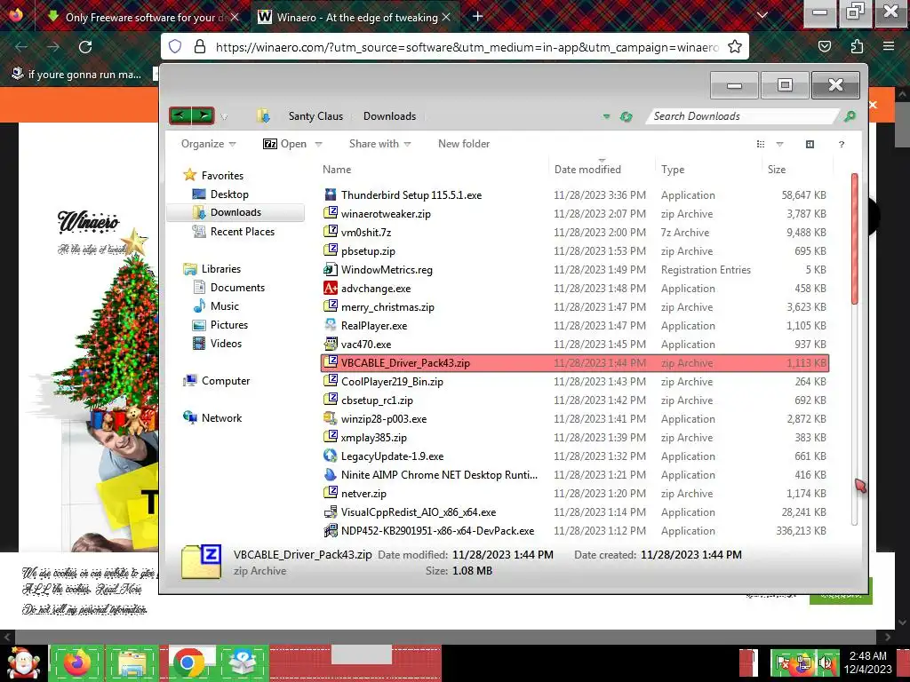Open Documents library
The height and width of the screenshot is (682, 910).
(x=237, y=287)
